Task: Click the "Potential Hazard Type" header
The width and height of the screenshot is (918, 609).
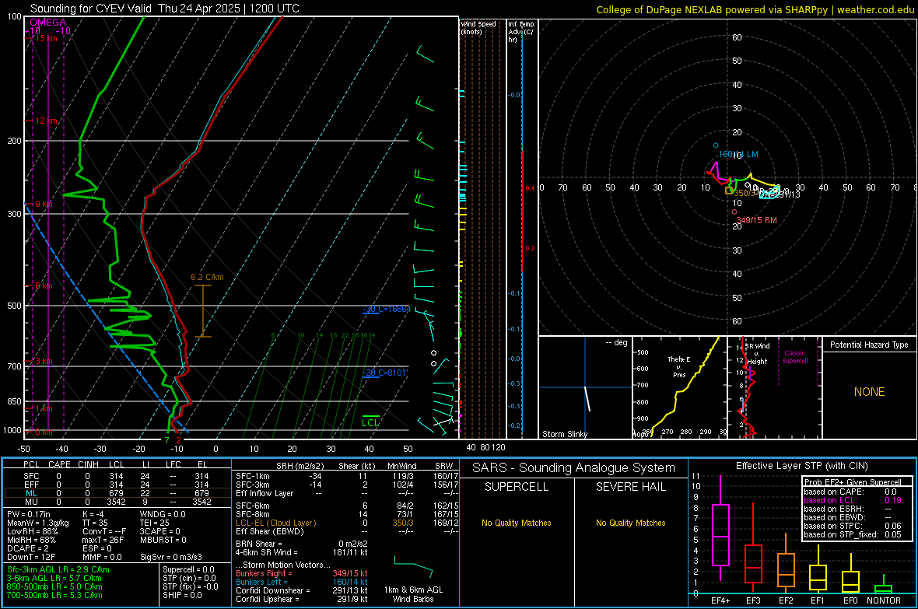Action: click(869, 345)
